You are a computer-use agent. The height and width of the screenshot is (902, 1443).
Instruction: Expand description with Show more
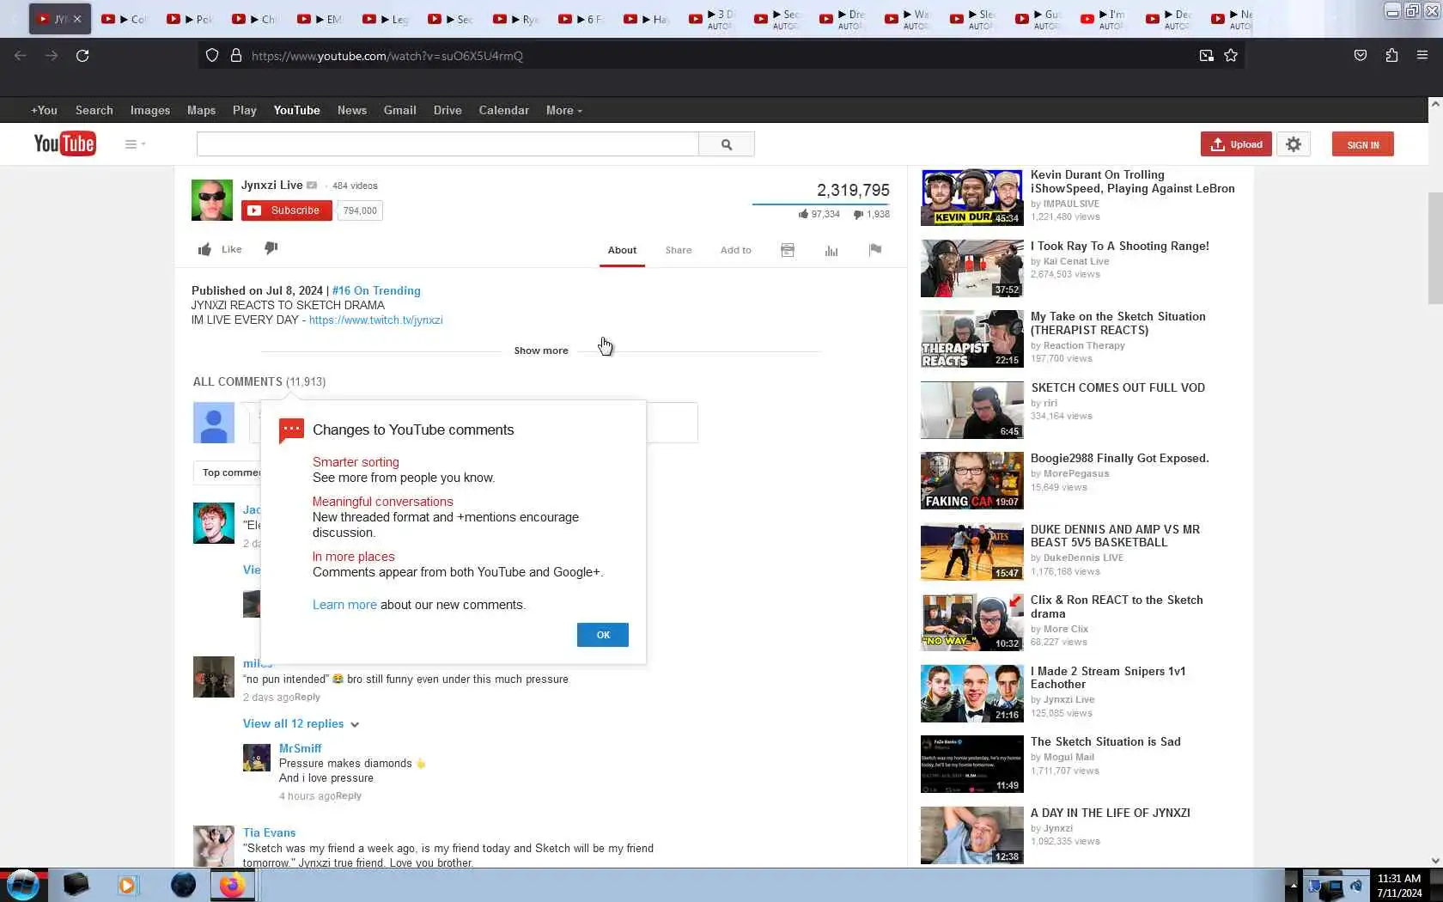point(541,350)
